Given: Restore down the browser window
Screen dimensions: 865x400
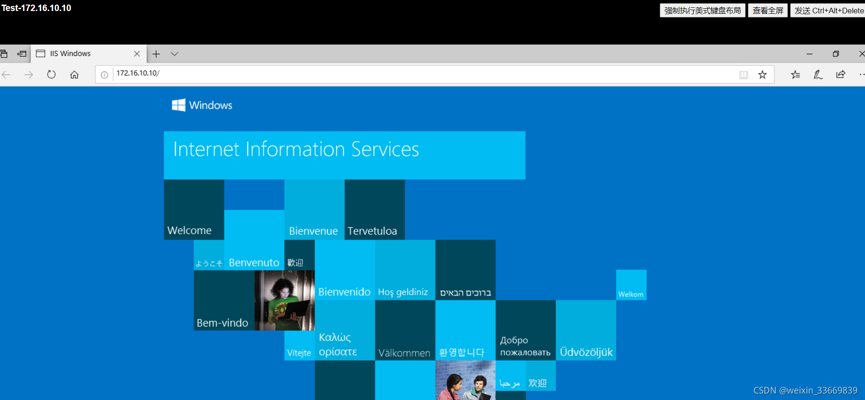Looking at the screenshot, I should tap(836, 54).
